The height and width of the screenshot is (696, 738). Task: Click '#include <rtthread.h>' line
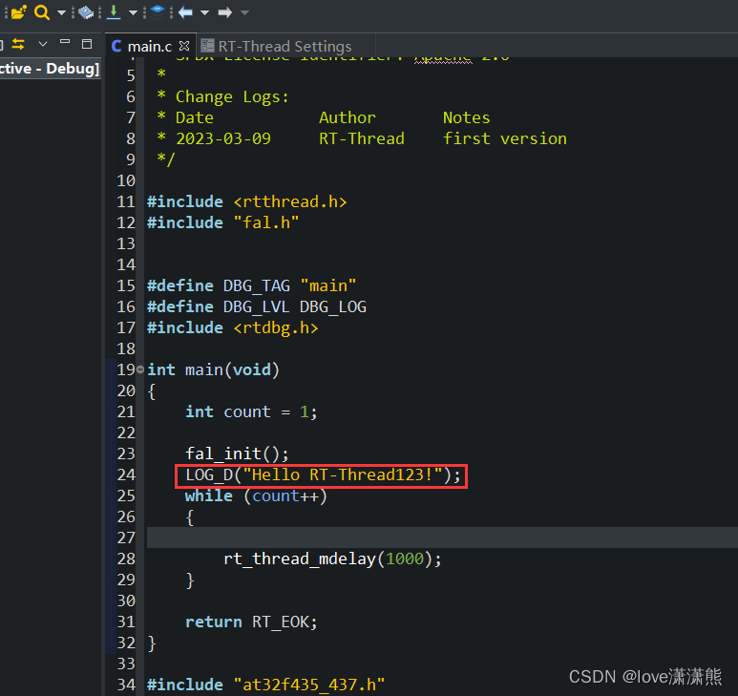(x=246, y=201)
